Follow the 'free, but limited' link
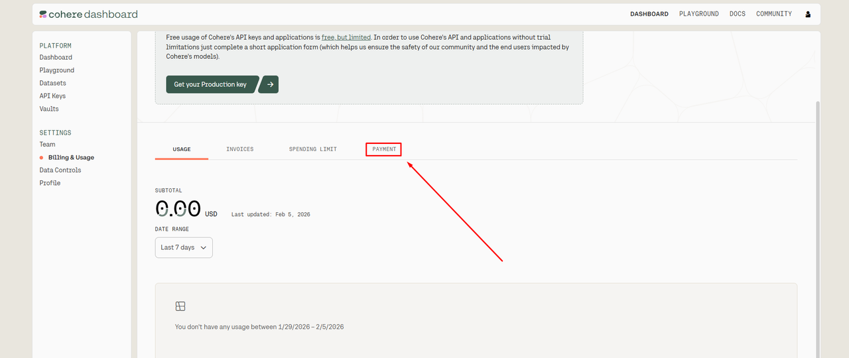Image resolution: width=849 pixels, height=358 pixels. 346,37
